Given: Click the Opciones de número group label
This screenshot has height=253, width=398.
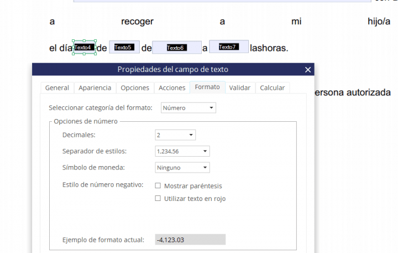Looking at the screenshot, I should [86, 121].
